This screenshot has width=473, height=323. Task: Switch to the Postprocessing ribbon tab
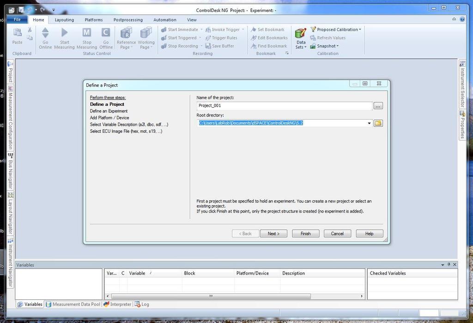pos(128,19)
